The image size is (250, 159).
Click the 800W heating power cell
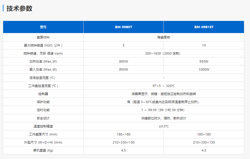(x=124, y=61)
